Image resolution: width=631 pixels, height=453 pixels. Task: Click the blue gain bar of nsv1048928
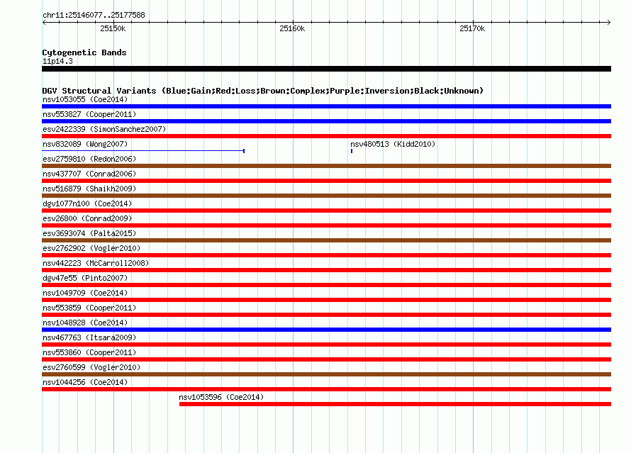click(x=326, y=330)
